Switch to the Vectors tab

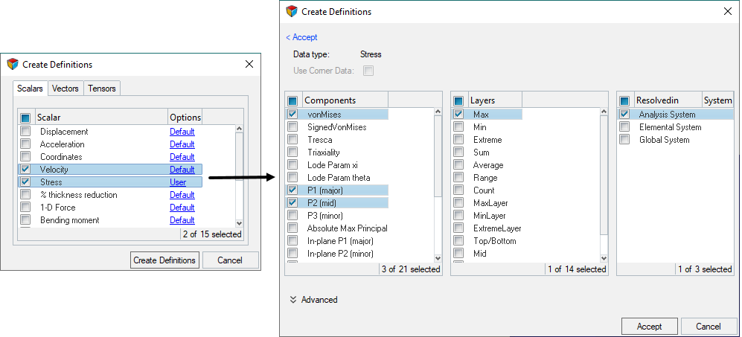click(65, 89)
